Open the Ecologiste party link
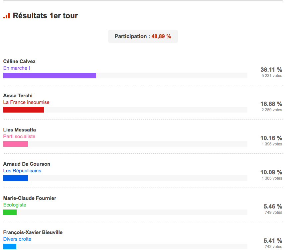Screen dimensions: 287x251 click(15, 205)
